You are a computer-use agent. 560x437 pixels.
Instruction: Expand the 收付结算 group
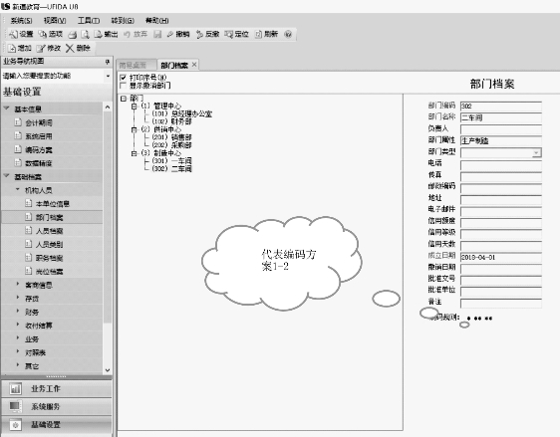coord(18,325)
